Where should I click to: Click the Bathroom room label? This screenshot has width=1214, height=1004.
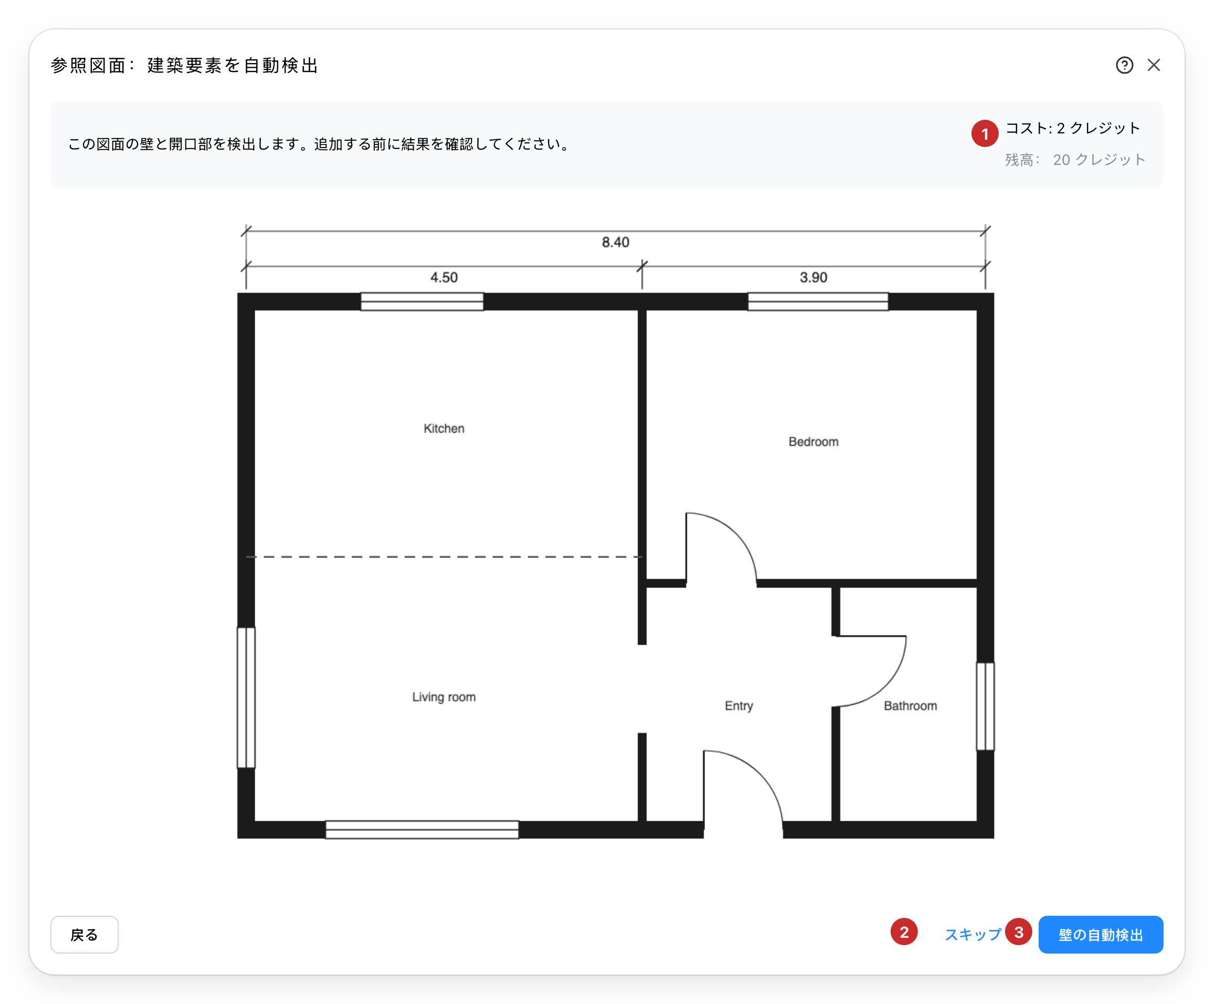(x=910, y=706)
